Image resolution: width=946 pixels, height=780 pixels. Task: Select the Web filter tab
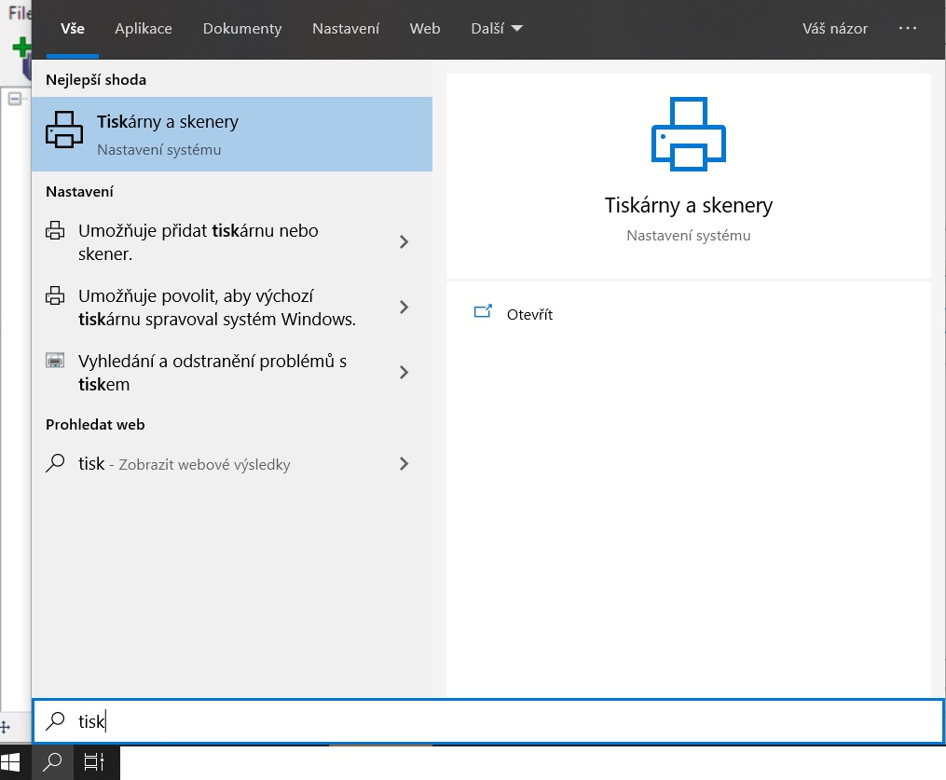pyautogui.click(x=425, y=29)
